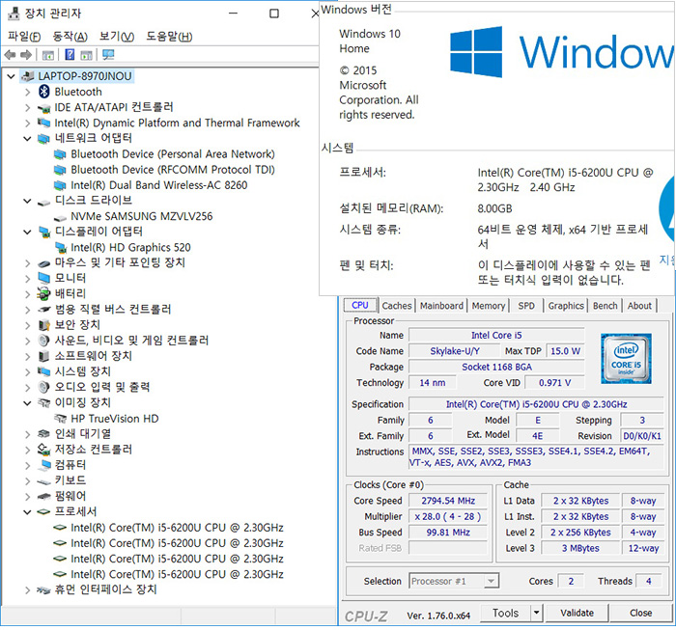Click the 8.00GB installed RAM value
The height and width of the screenshot is (630, 676).
(494, 208)
